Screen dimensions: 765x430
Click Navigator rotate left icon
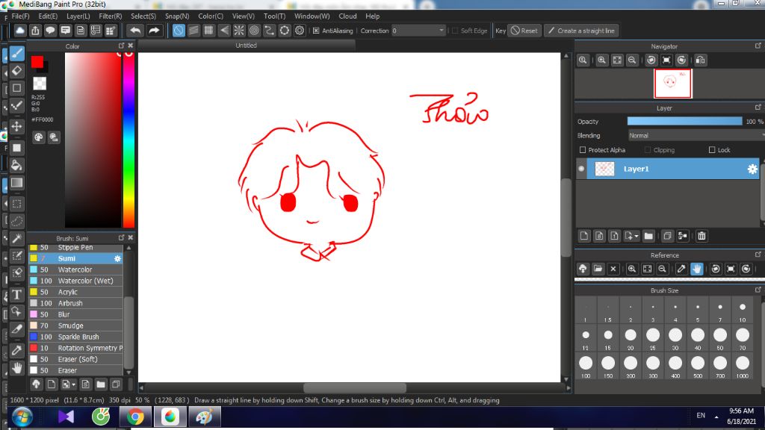(651, 60)
